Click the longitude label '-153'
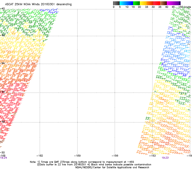This screenshot has height=169, width=192. pos(153,156)
